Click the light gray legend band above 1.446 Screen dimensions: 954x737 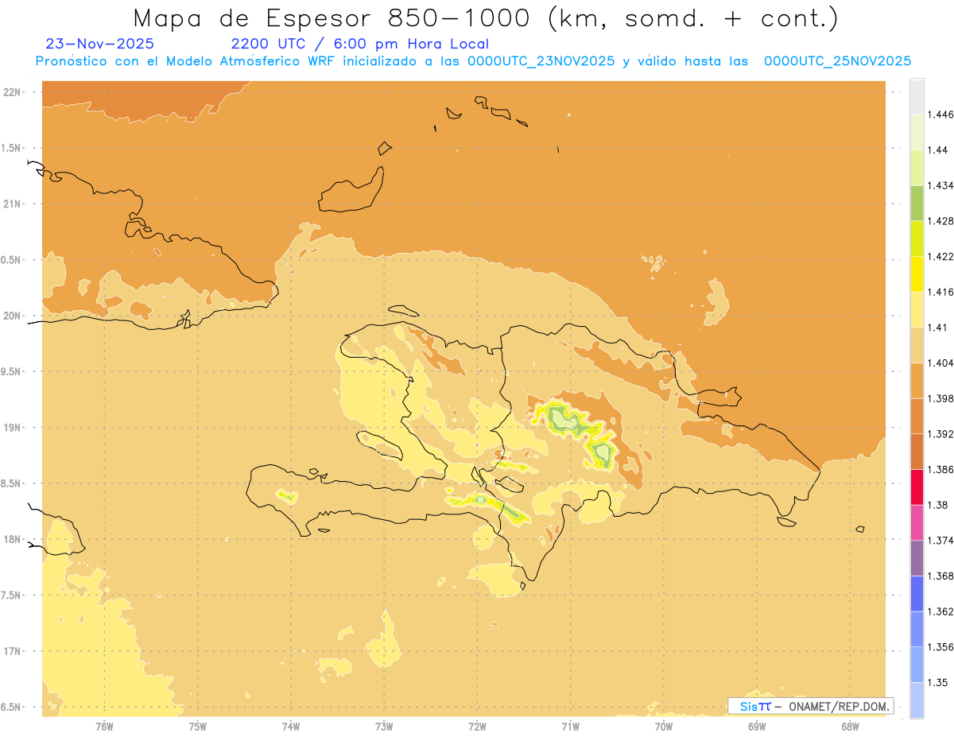[917, 97]
